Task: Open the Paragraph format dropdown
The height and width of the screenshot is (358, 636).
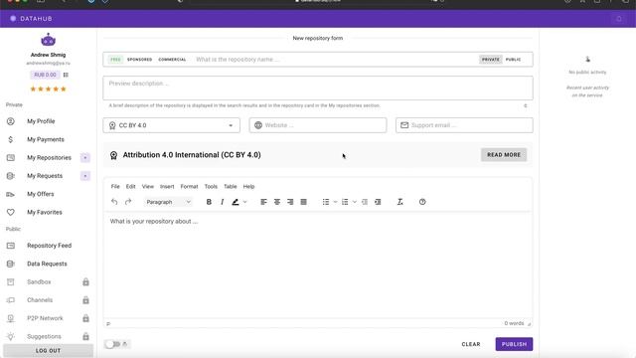Action: coord(168,202)
